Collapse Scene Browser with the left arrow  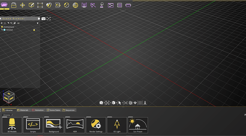coord(1,18)
